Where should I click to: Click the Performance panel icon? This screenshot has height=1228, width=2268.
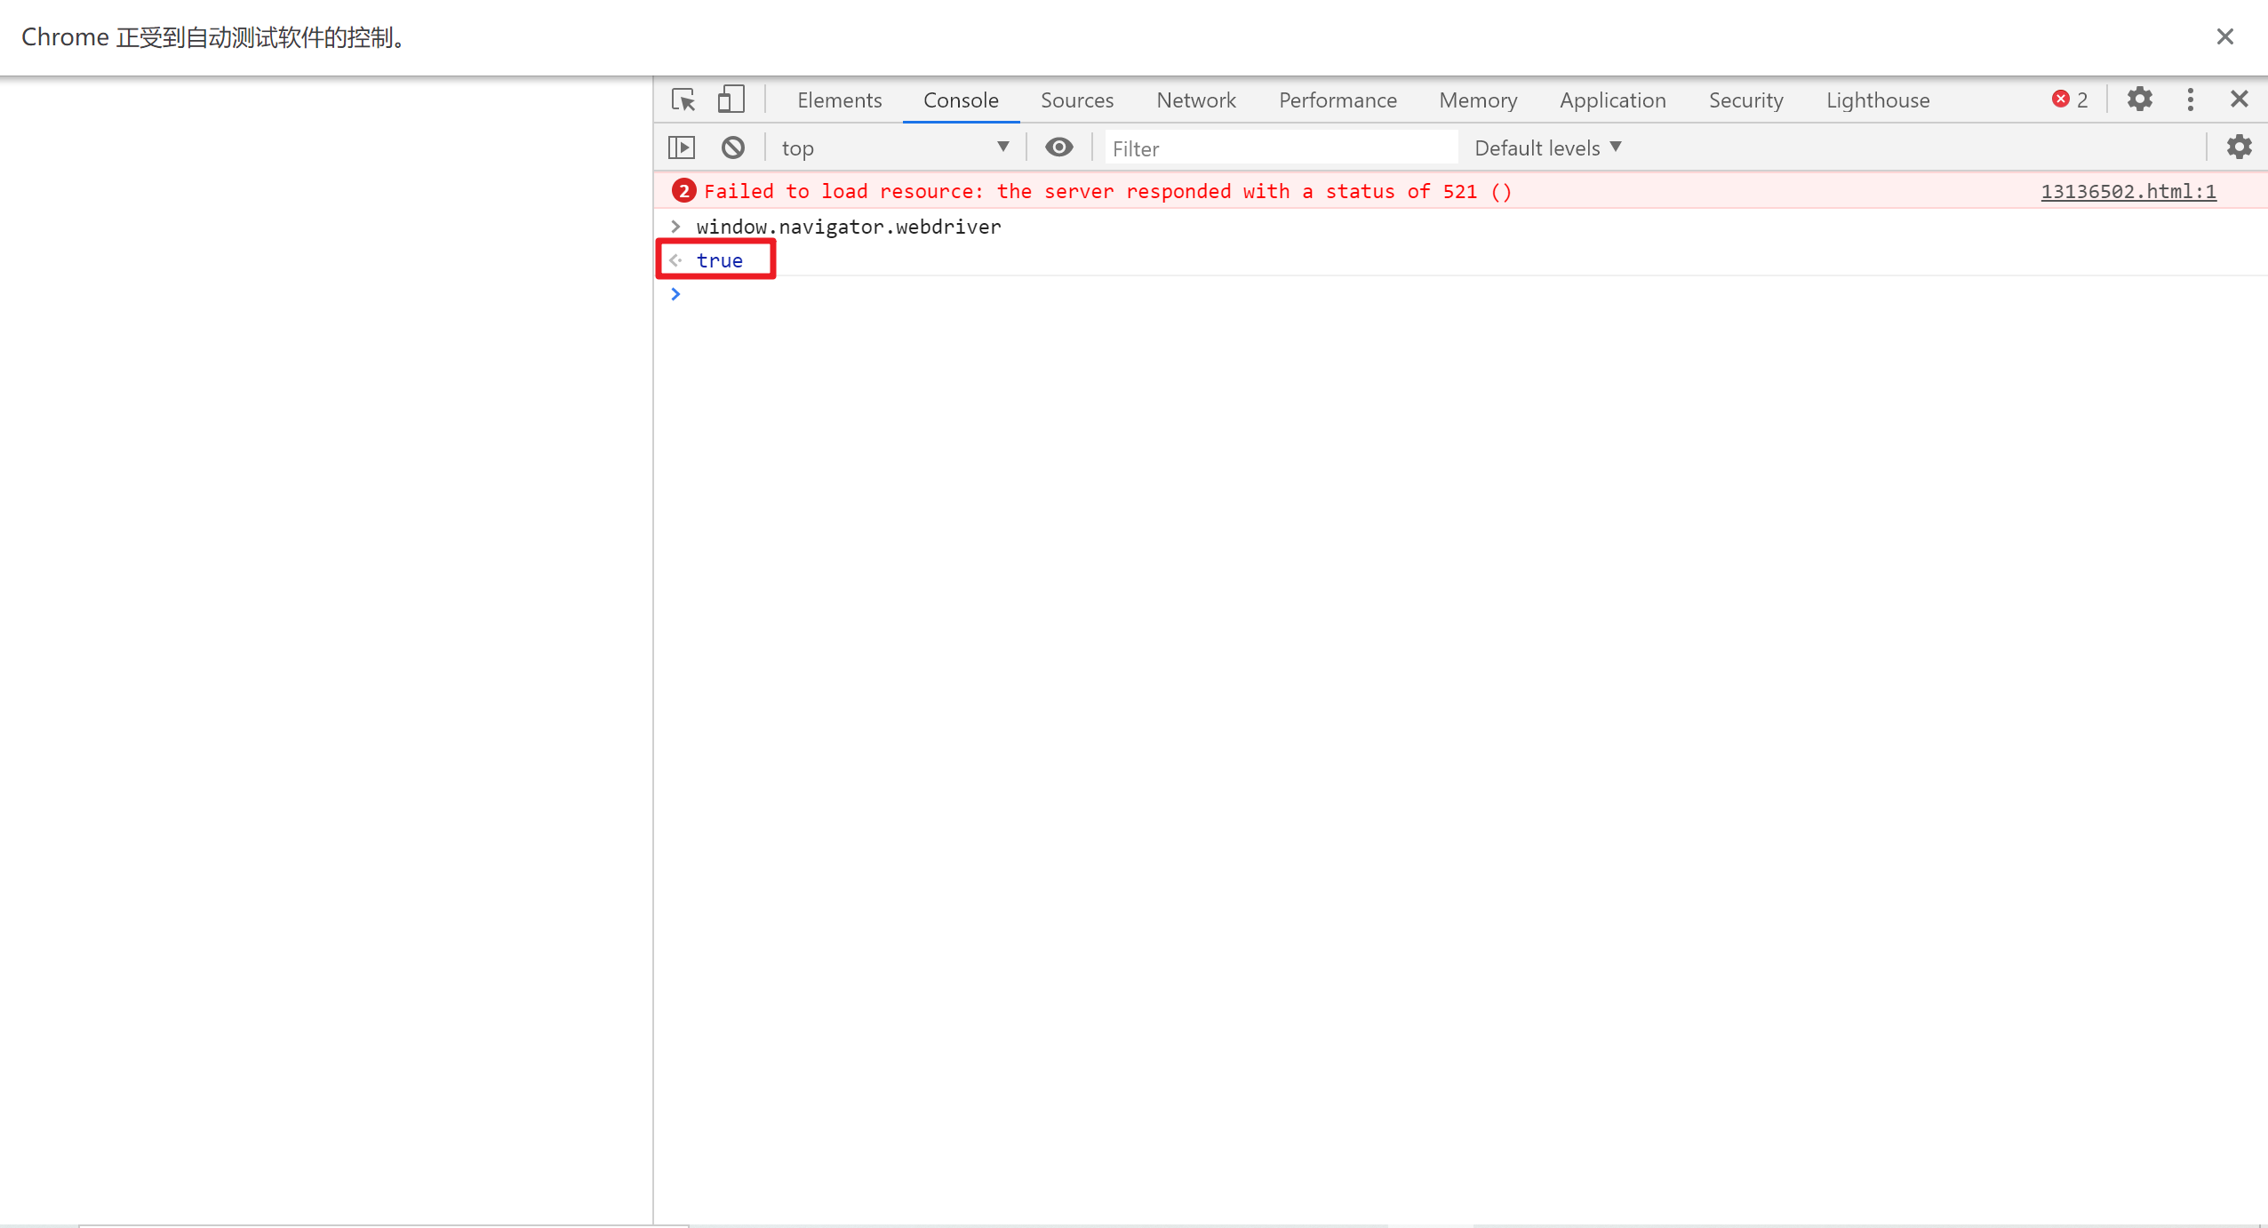tap(1337, 99)
